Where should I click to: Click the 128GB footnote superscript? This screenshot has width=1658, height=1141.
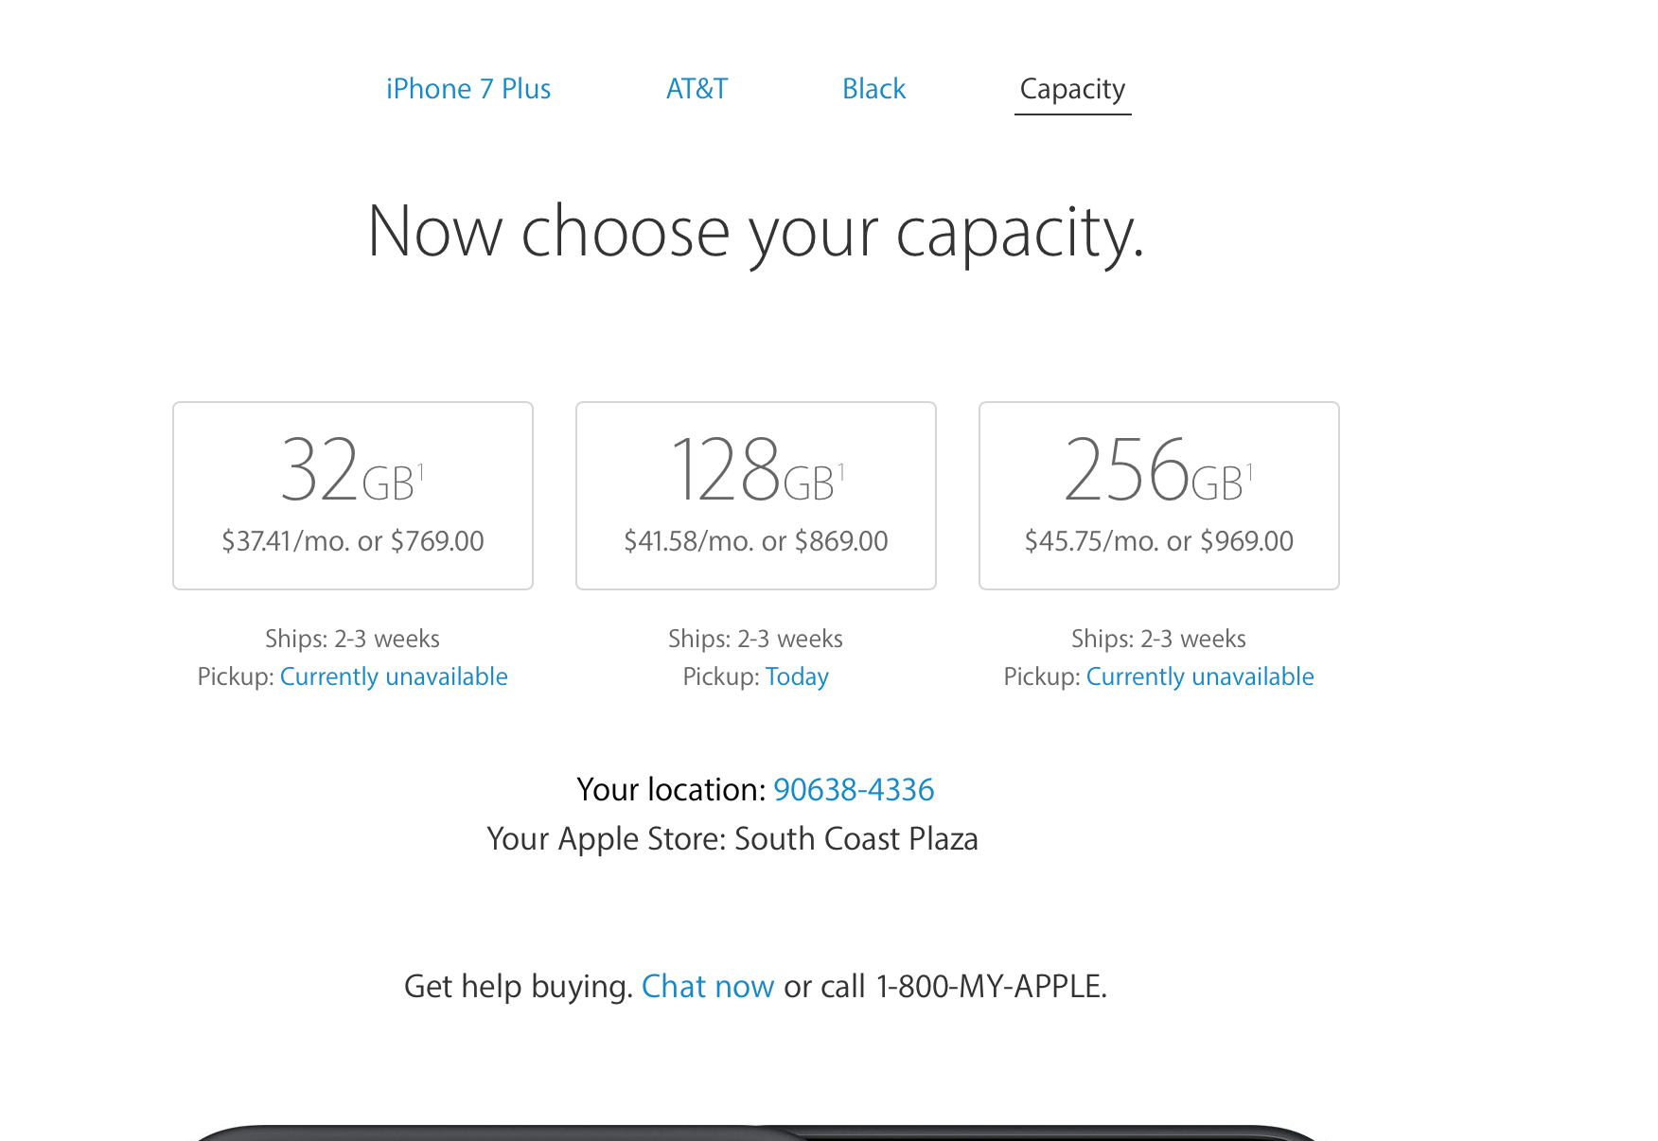[840, 471]
